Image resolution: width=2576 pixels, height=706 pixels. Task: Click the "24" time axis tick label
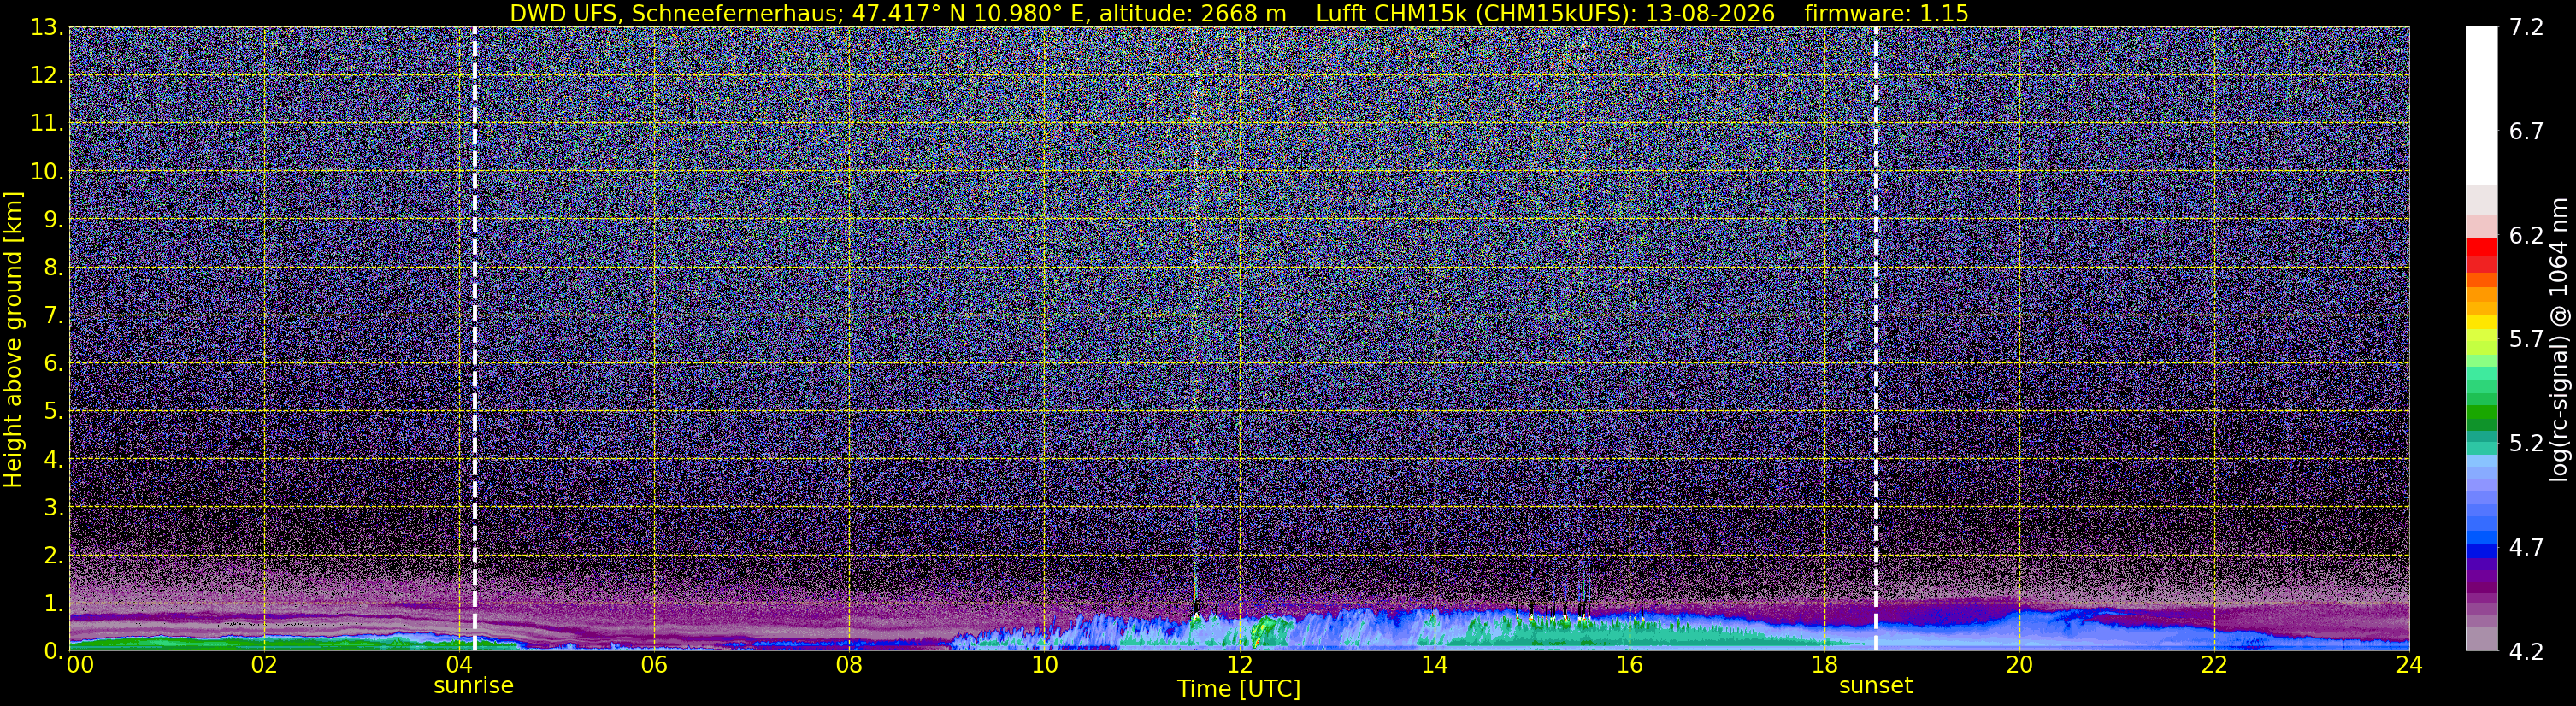[2409, 665]
